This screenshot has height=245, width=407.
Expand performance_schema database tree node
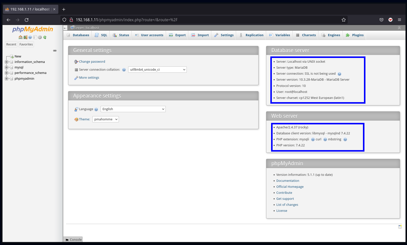point(7,73)
